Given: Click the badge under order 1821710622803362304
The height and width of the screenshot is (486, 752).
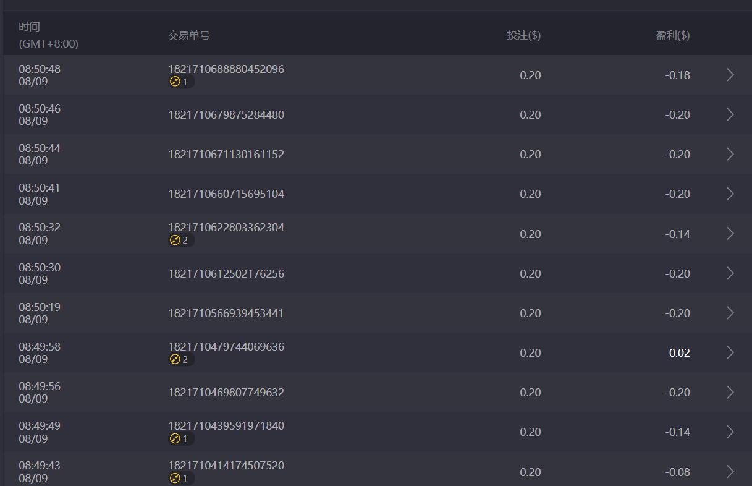Looking at the screenshot, I should (x=180, y=241).
